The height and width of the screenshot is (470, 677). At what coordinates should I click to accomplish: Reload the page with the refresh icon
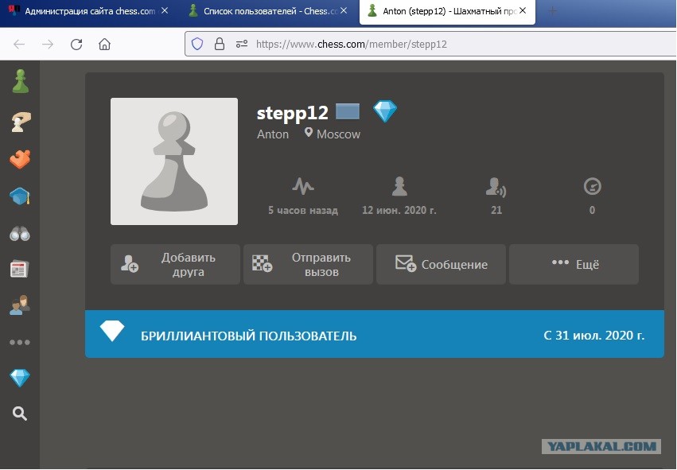click(x=76, y=44)
